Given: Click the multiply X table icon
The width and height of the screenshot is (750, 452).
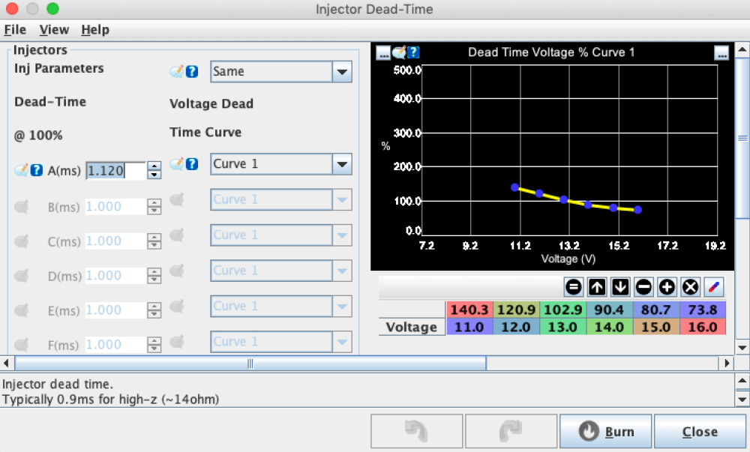Looking at the screenshot, I should pyautogui.click(x=690, y=286).
